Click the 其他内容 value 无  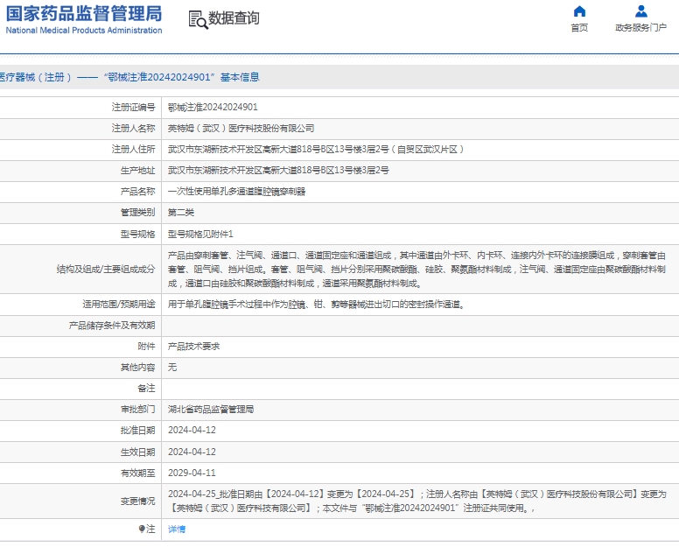[172, 368]
